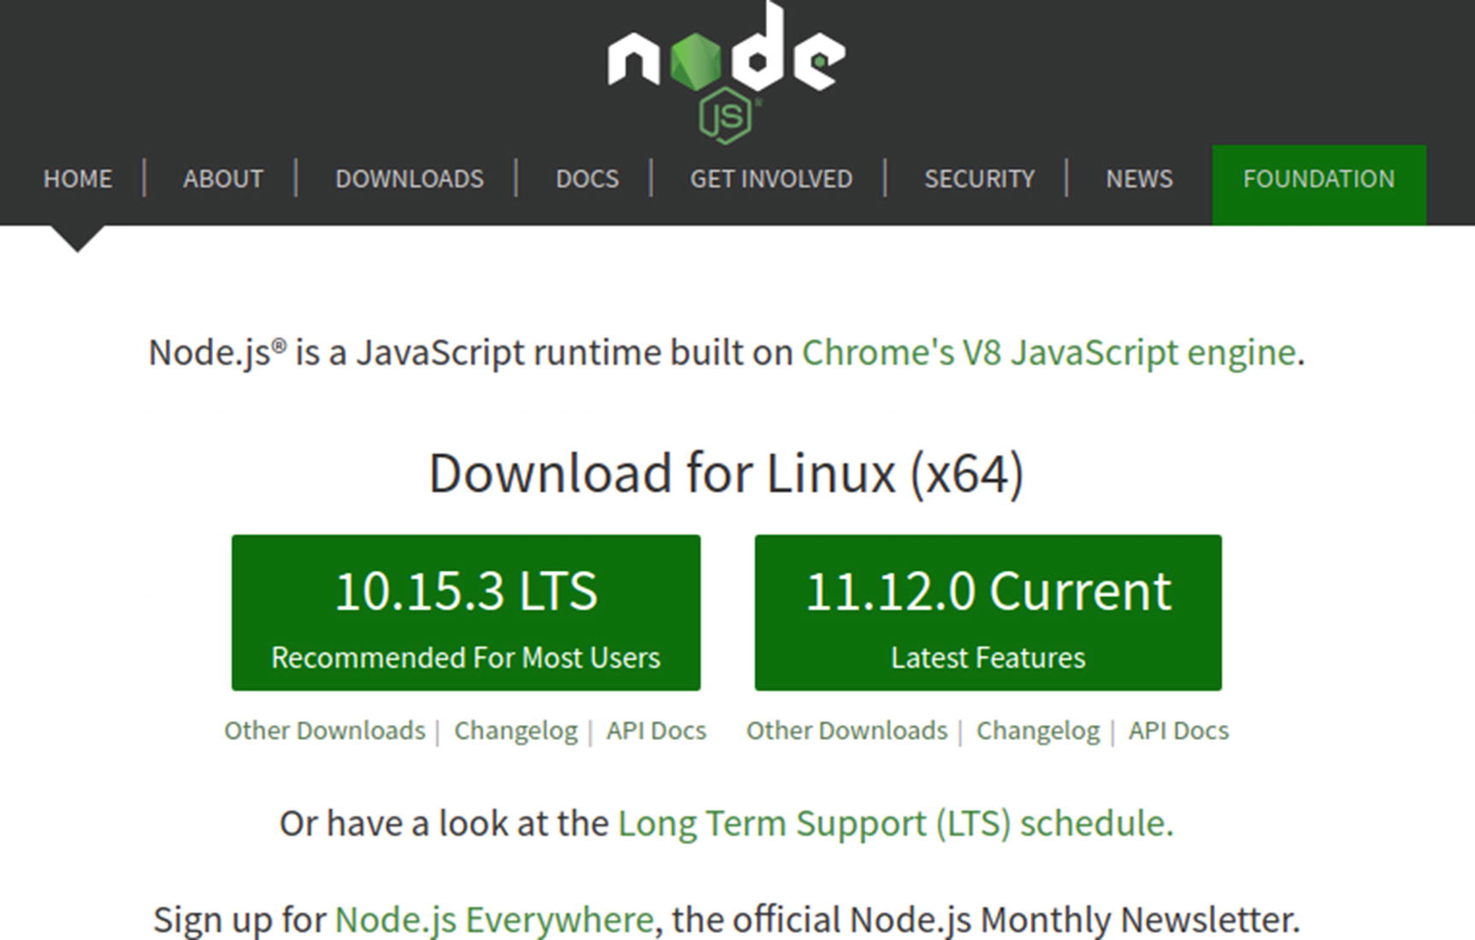Open the DOCS menu item
This screenshot has width=1475, height=940.
[x=587, y=179]
